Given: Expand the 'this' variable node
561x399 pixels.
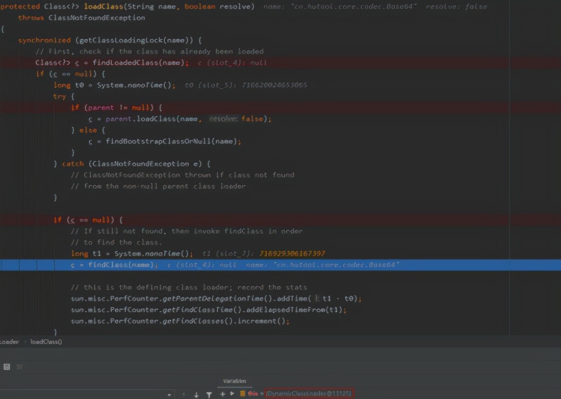Looking at the screenshot, I should tap(232, 393).
